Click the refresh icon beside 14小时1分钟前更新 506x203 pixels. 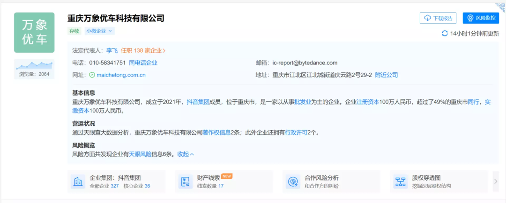click(x=444, y=34)
